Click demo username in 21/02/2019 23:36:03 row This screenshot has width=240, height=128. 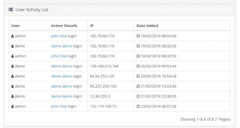pos(20,96)
